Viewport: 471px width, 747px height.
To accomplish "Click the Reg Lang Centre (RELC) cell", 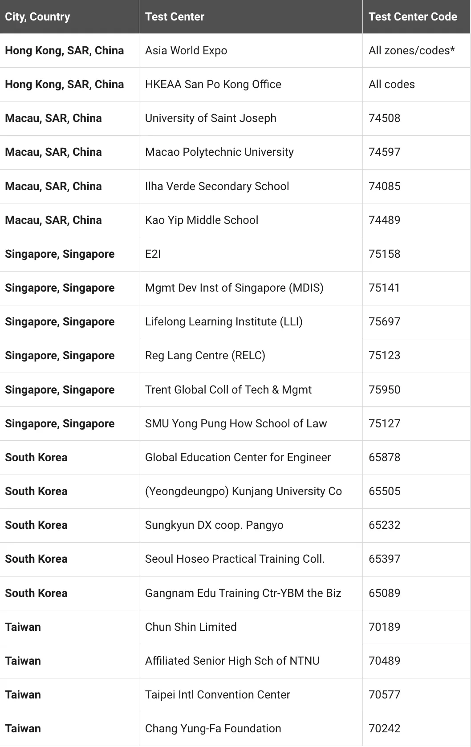I will (x=205, y=356).
